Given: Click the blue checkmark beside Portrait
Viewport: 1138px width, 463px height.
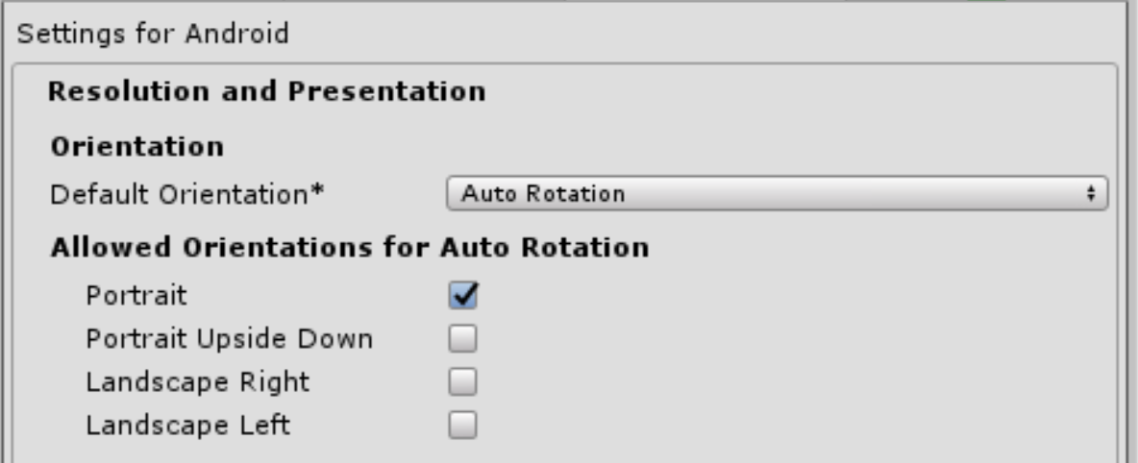Looking at the screenshot, I should click(463, 297).
